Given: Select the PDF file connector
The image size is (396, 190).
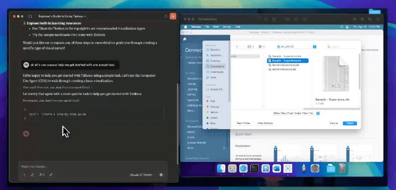Looking at the screenshot, I should click(x=192, y=95).
